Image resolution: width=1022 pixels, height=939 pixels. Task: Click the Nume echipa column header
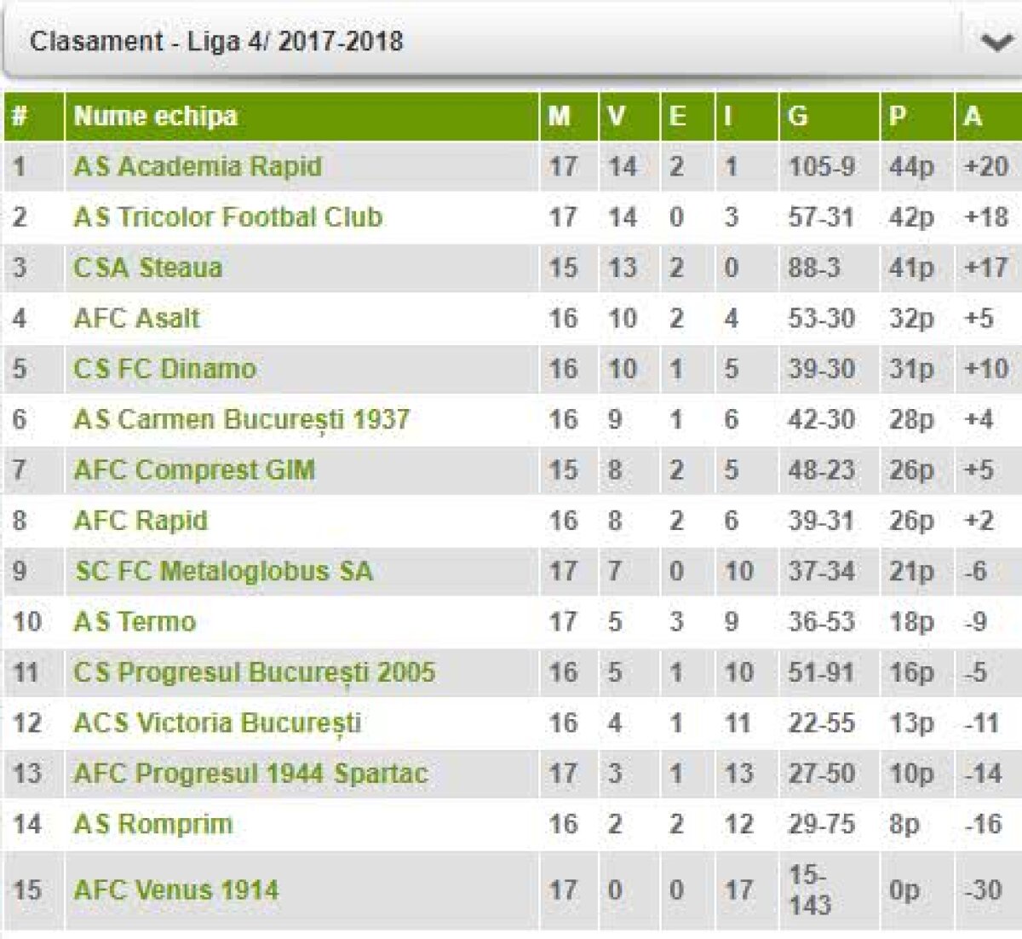(156, 116)
